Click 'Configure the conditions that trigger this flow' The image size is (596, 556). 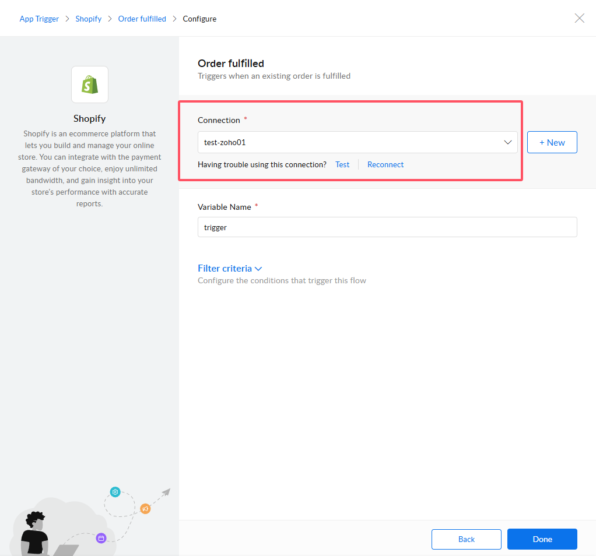point(282,280)
